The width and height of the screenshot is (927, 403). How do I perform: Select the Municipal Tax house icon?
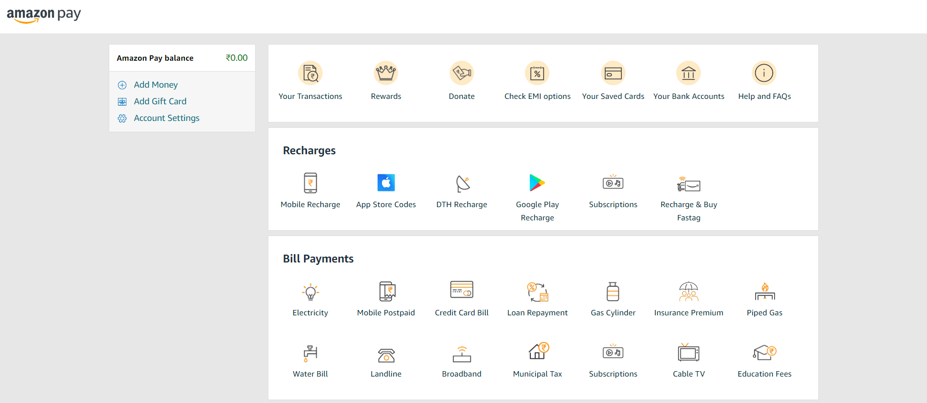click(x=539, y=351)
